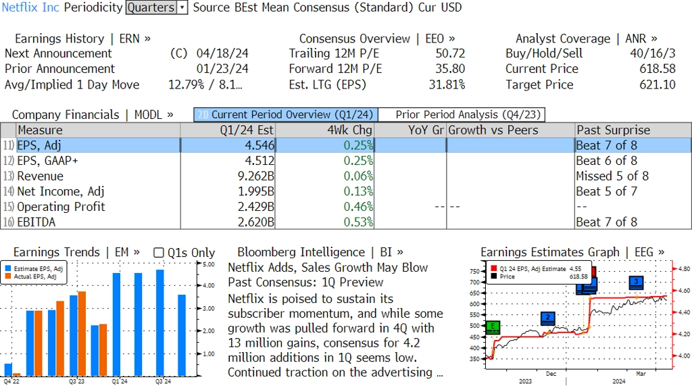Click the Prior Announcement date 01/23/24
Image resolution: width=692 pixels, height=388 pixels.
(x=222, y=69)
